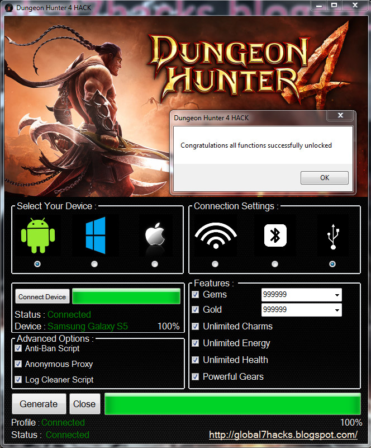371x448 pixels.
Task: Disable the Anti-Ban Script option
Action: click(x=18, y=348)
